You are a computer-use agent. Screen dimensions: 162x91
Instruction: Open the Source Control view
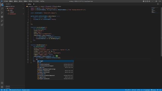[2, 13]
